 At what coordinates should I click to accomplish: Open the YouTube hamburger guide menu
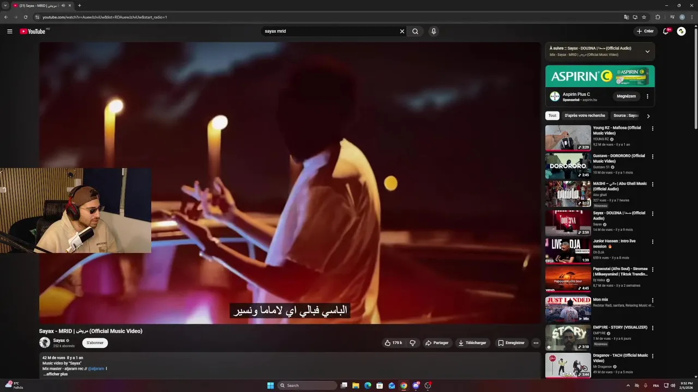tap(9, 31)
